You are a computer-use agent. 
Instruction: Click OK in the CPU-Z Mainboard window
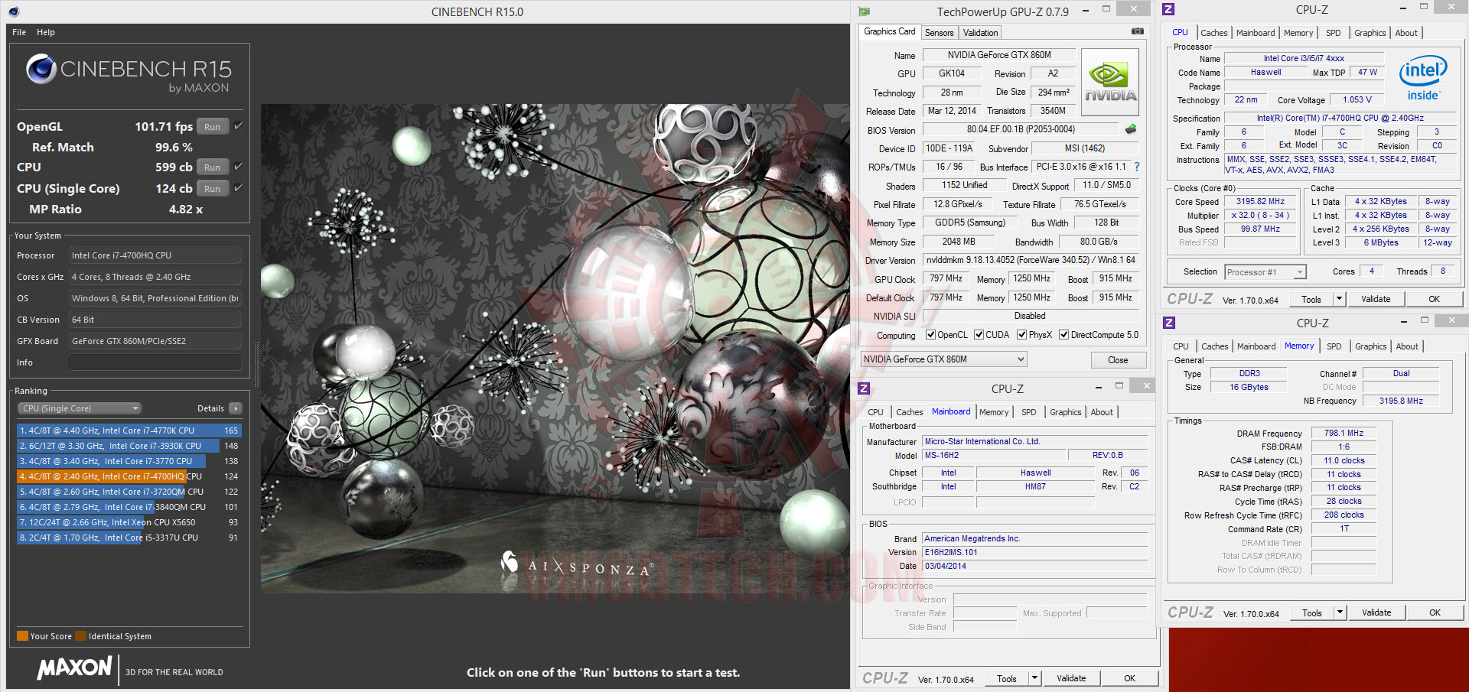click(1129, 678)
